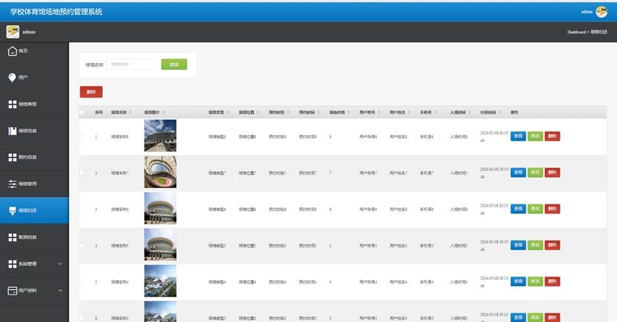Click blue 查看 button in row 3

(518, 209)
